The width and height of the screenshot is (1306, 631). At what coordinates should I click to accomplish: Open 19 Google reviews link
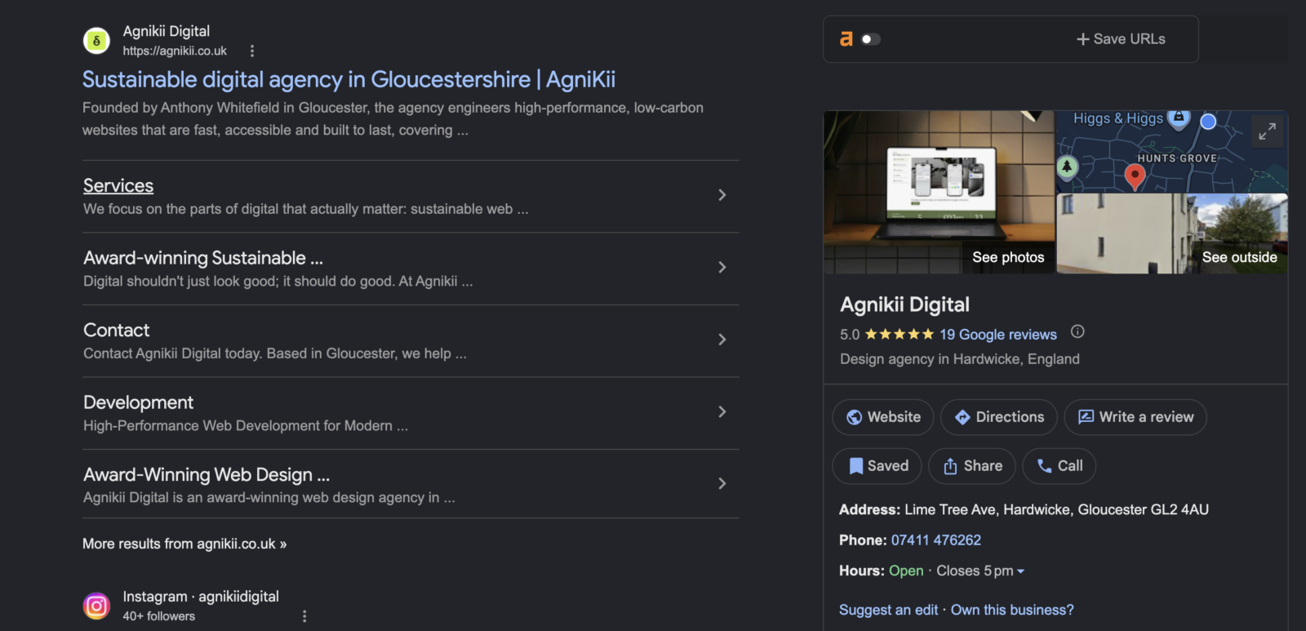pos(997,335)
